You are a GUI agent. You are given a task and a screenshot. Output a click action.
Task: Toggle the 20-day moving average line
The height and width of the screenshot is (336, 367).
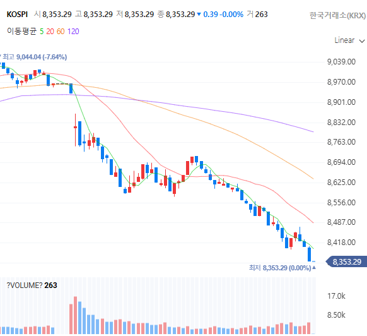pyautogui.click(x=50, y=32)
